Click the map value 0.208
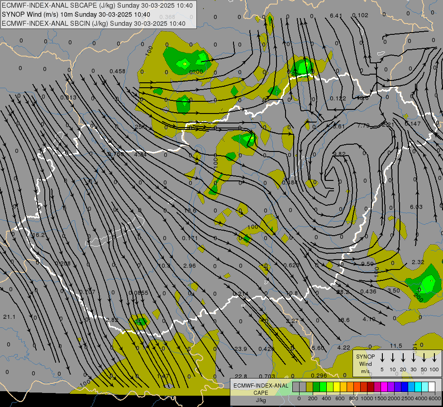The width and height of the screenshot is (443, 407). click(63, 263)
